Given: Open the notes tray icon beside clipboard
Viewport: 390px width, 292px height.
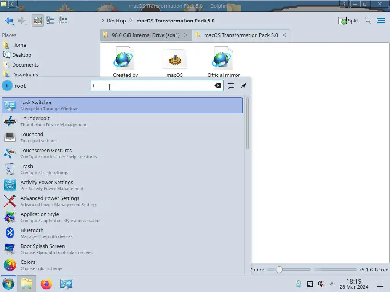Looking at the screenshot, I should [x=298, y=284].
